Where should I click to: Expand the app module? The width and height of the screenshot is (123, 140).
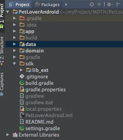[x=15, y=31]
